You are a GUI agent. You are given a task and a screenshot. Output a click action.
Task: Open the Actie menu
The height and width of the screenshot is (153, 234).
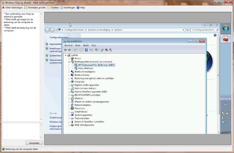tap(78, 46)
